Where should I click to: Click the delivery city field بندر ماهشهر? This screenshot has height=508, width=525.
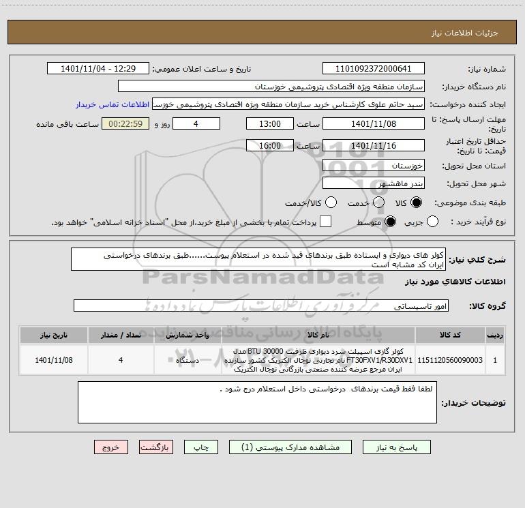374,183
